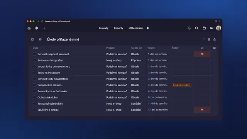247x139 pixels.
Task: Complete task Schválit texty newsletteru
Action: [x=34, y=79]
